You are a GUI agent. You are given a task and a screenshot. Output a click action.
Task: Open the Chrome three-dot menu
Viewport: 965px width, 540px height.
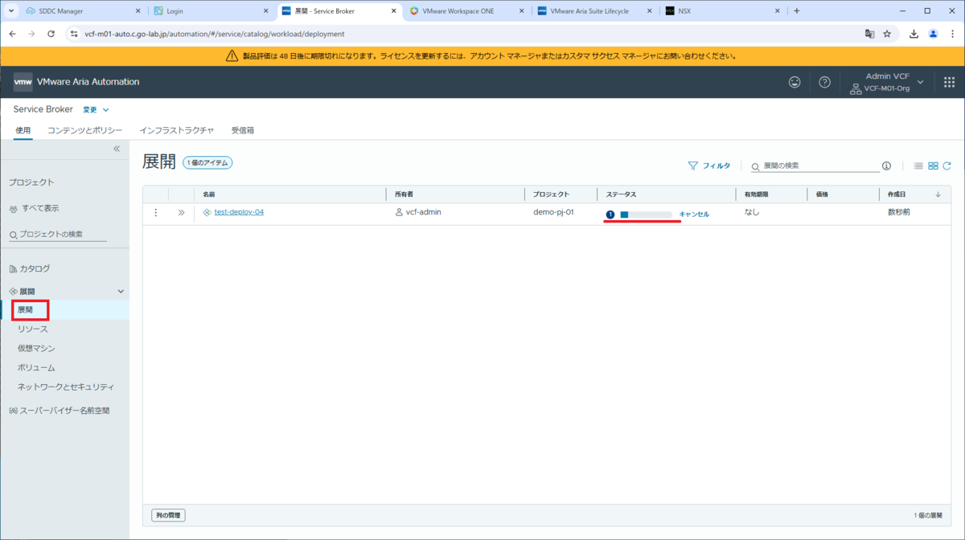[952, 34]
